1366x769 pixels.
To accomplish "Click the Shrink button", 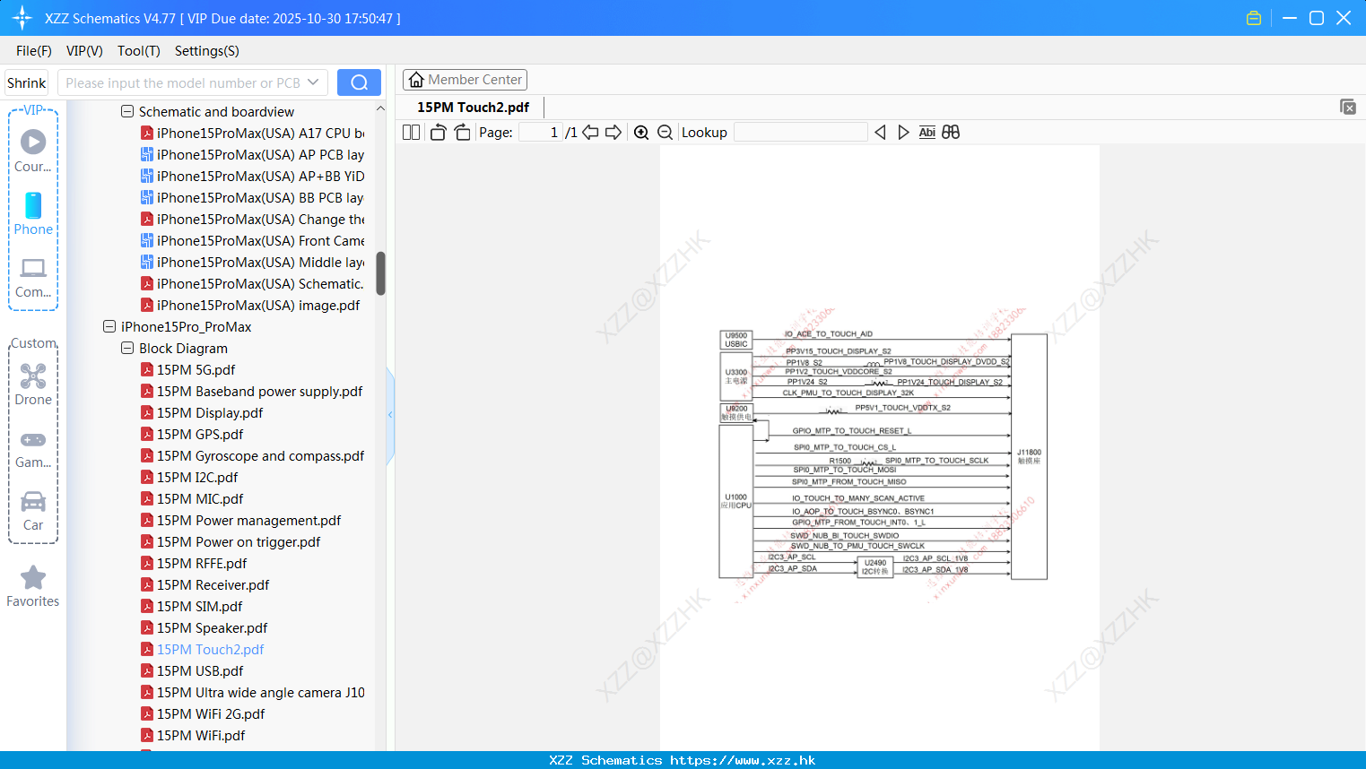I will (x=26, y=82).
